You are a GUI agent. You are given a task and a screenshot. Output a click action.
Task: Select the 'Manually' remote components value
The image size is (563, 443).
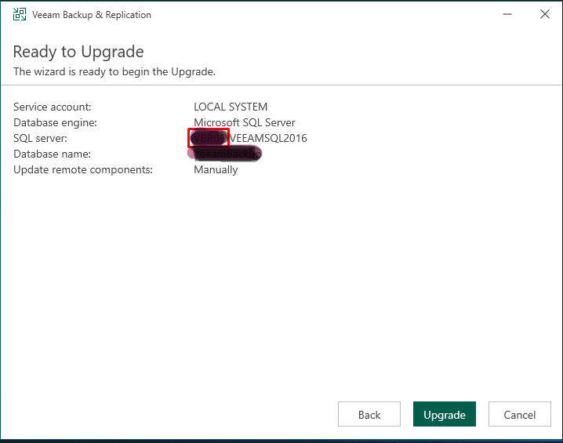pyautogui.click(x=216, y=169)
